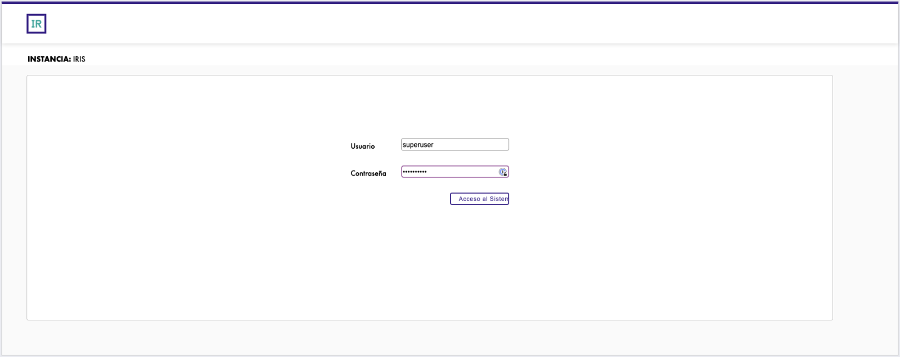Click the white header bar beside the logo
900x357 pixels.
[450, 24]
